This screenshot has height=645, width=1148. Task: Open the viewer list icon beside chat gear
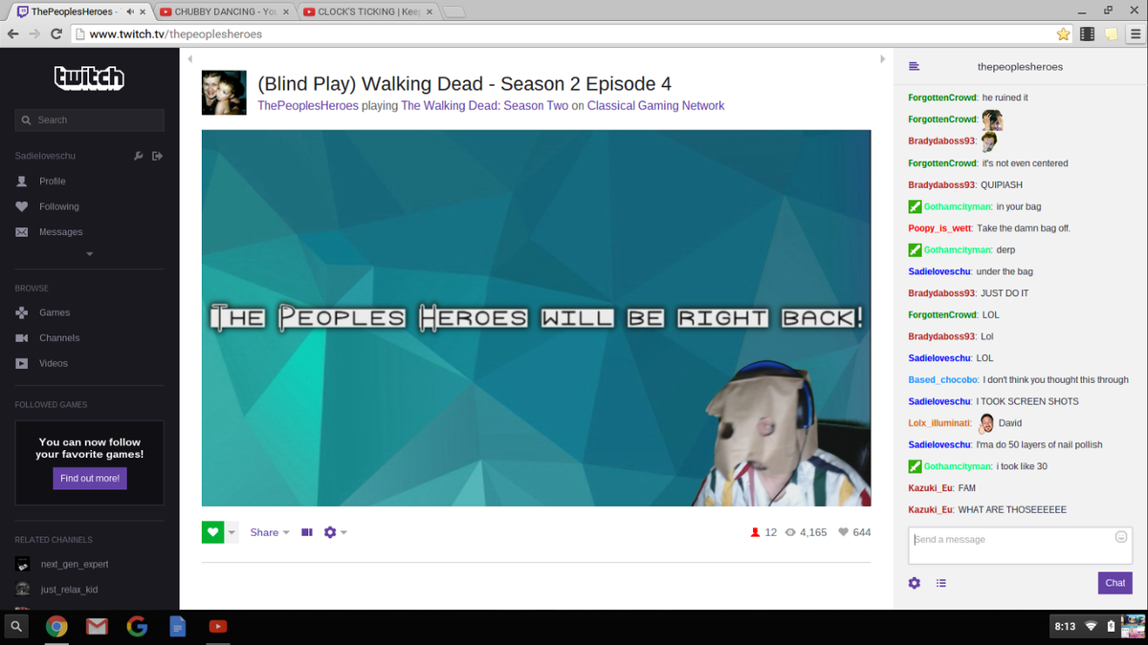(x=941, y=583)
